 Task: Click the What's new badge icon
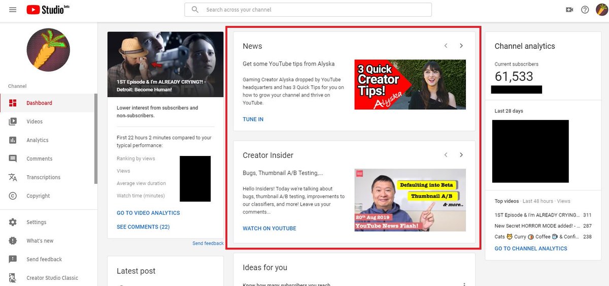(13, 241)
